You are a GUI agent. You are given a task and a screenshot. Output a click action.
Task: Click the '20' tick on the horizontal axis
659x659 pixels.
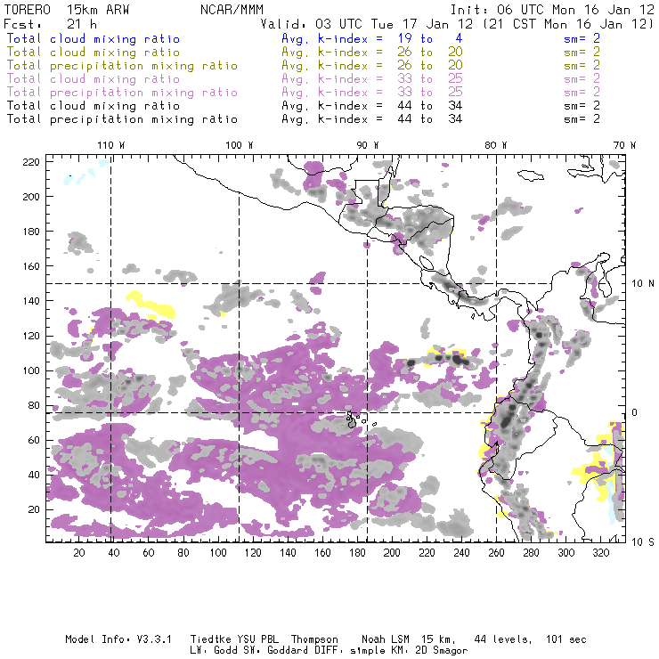tap(79, 553)
